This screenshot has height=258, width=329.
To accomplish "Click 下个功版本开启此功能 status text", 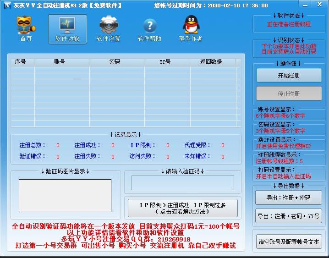I will pos(289,46).
